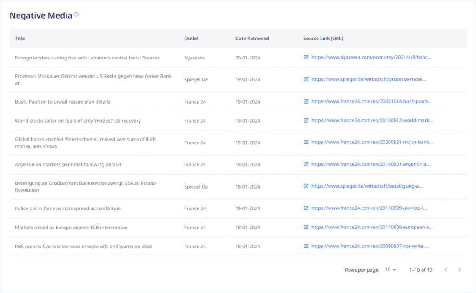
Task: Open france24 20110808-european-s link
Action: pyautogui.click(x=372, y=227)
